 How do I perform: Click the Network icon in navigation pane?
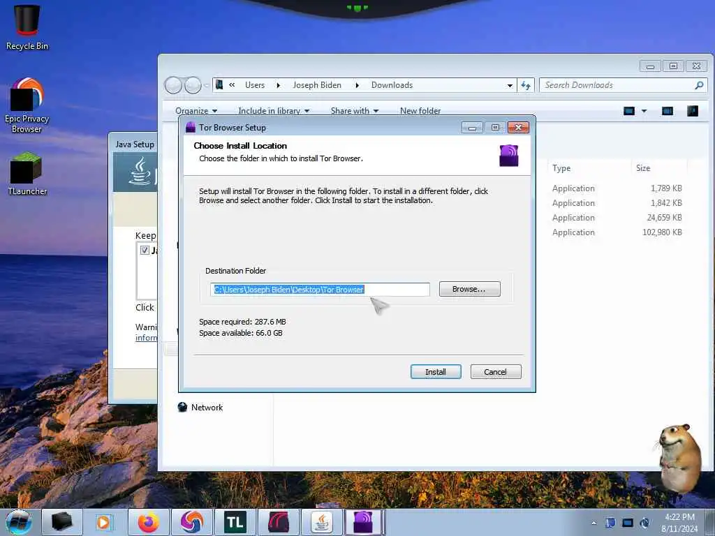coord(182,407)
